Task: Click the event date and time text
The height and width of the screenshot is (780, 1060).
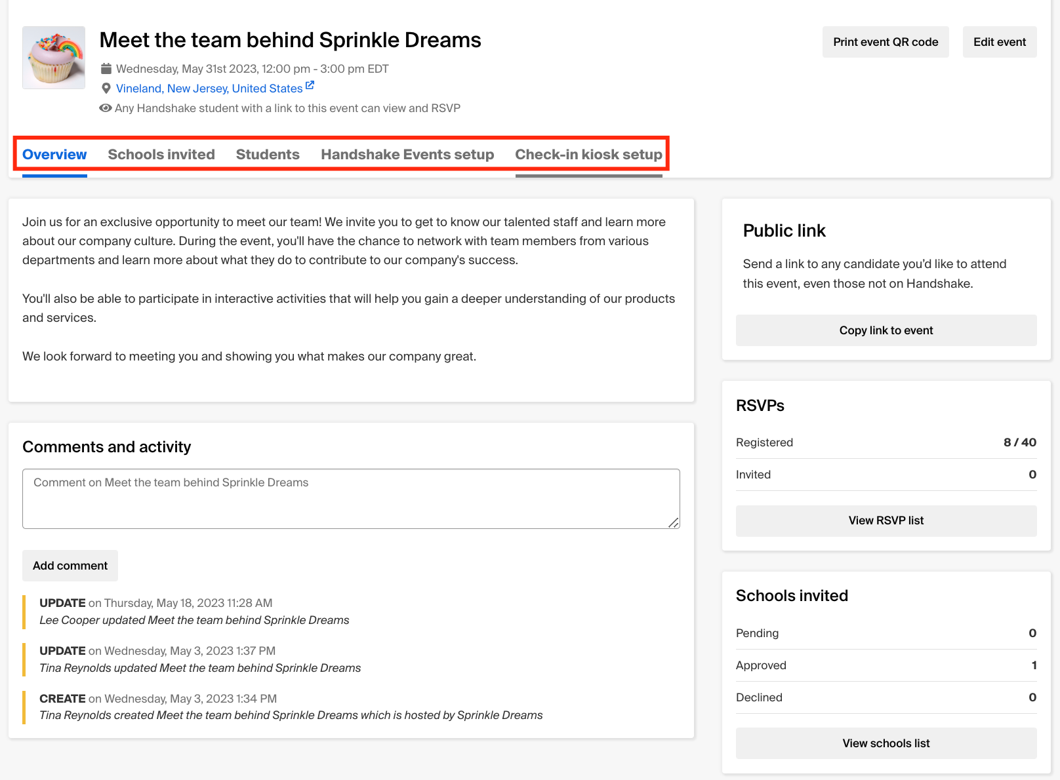Action: (x=253, y=69)
